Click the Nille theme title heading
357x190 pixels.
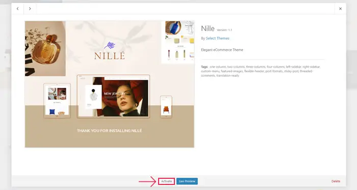coord(208,28)
